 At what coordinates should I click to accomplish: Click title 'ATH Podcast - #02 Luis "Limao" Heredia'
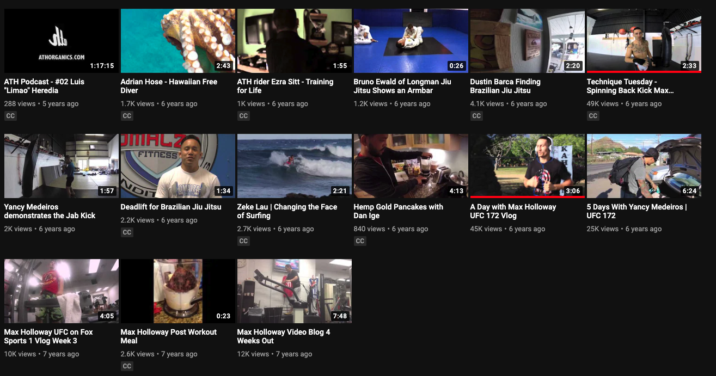45,86
